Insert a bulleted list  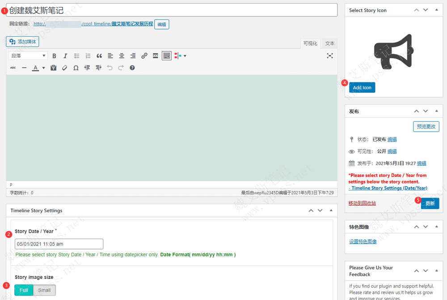[77, 56]
